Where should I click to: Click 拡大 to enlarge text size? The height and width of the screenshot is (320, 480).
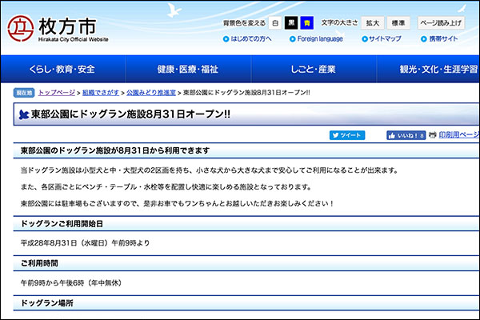tap(373, 23)
